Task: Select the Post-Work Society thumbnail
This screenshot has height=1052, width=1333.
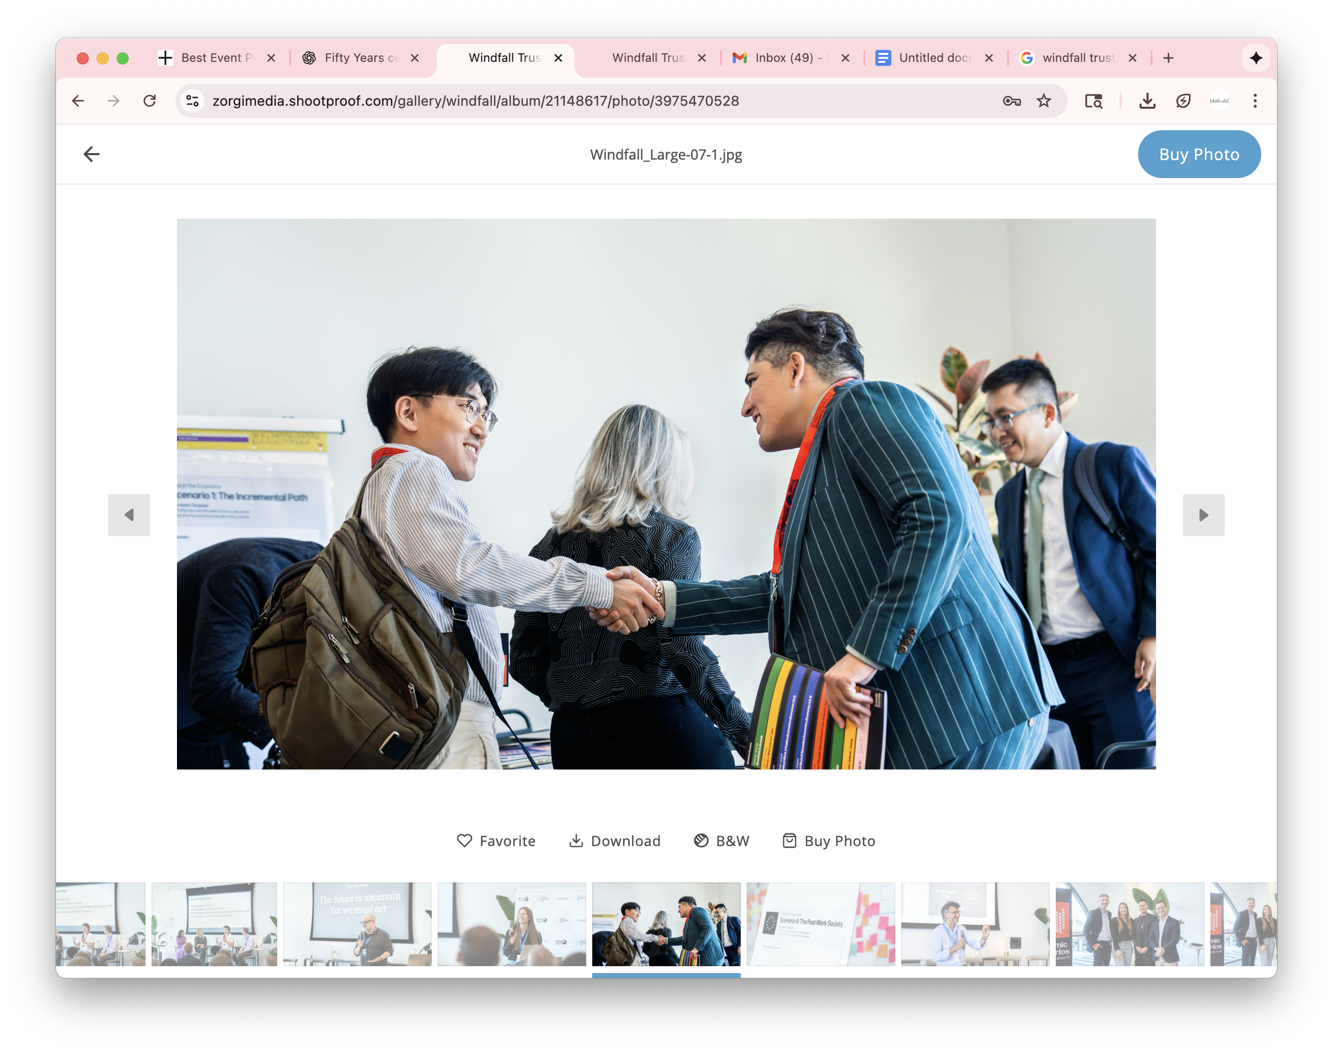Action: pos(821,924)
